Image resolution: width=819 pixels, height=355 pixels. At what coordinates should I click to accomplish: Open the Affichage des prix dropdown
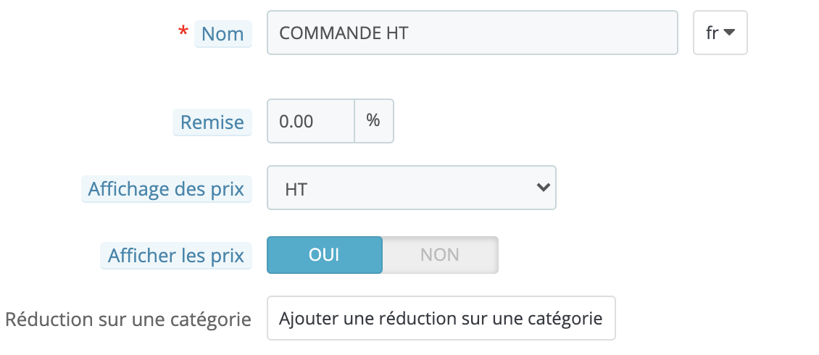coord(412,188)
